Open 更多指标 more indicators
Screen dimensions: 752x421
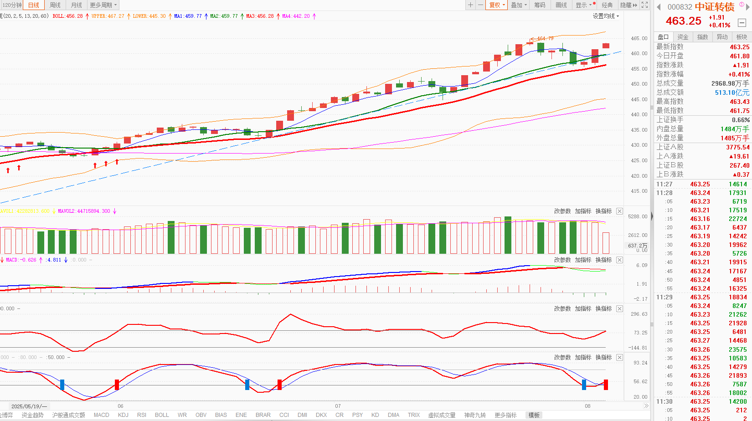point(505,415)
